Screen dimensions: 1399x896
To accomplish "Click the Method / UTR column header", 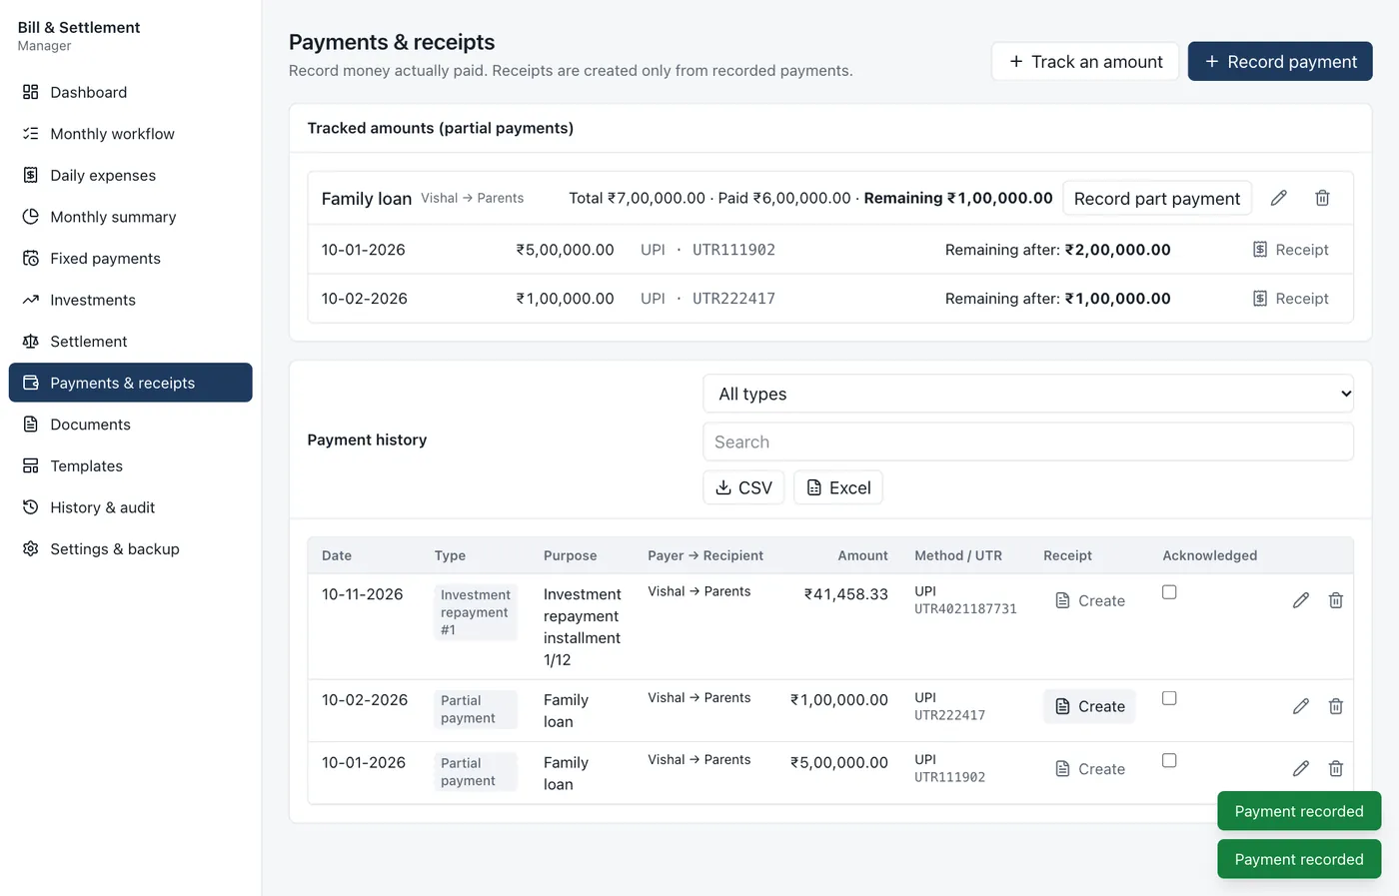I will tap(958, 555).
